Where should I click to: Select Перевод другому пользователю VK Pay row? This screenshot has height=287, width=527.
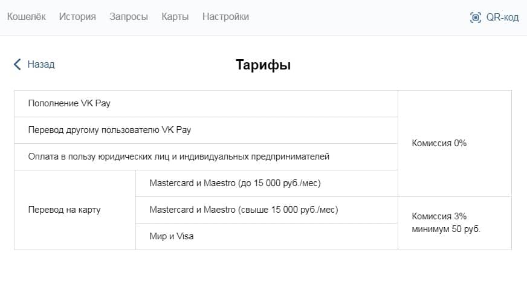[206, 130]
